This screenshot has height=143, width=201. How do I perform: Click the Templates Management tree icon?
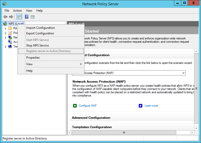click(10, 46)
